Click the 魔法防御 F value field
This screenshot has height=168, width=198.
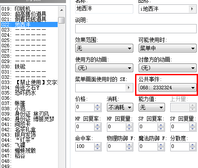tap(148, 147)
